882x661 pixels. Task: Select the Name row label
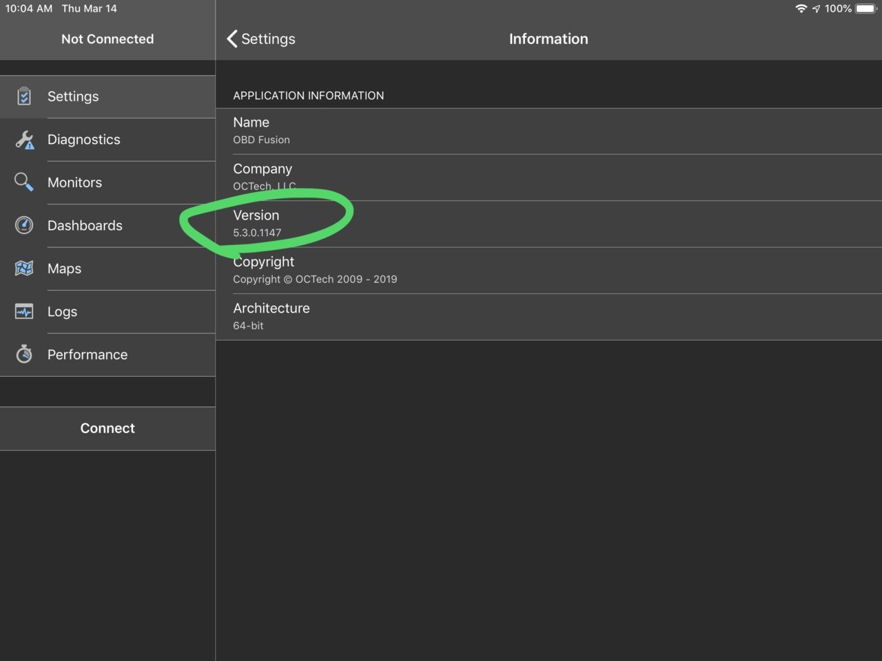coord(251,122)
